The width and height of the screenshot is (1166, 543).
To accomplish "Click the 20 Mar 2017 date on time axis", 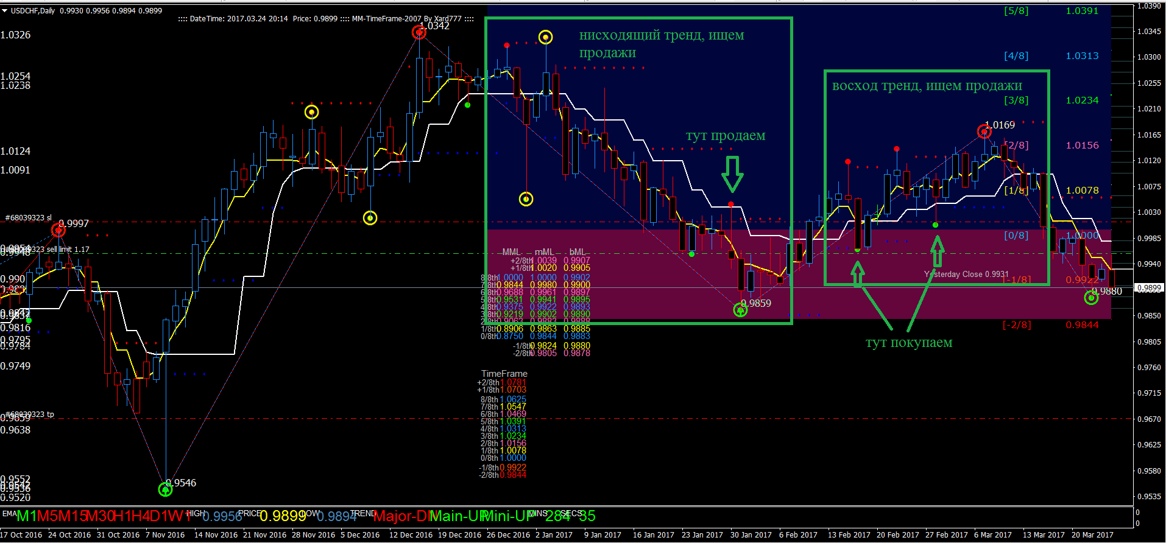I will [1092, 535].
